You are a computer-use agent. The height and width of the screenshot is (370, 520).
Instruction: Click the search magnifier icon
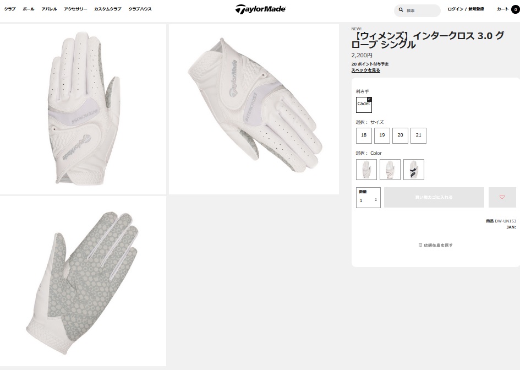(401, 10)
